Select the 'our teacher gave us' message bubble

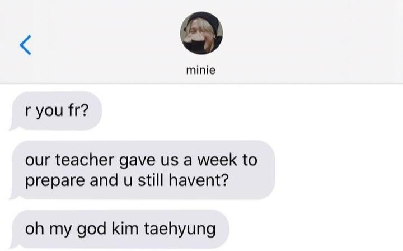tap(142, 170)
